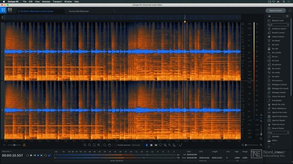The width and height of the screenshot is (293, 164).
Task: Open the module filter All dropdown
Action: (x=276, y=16)
